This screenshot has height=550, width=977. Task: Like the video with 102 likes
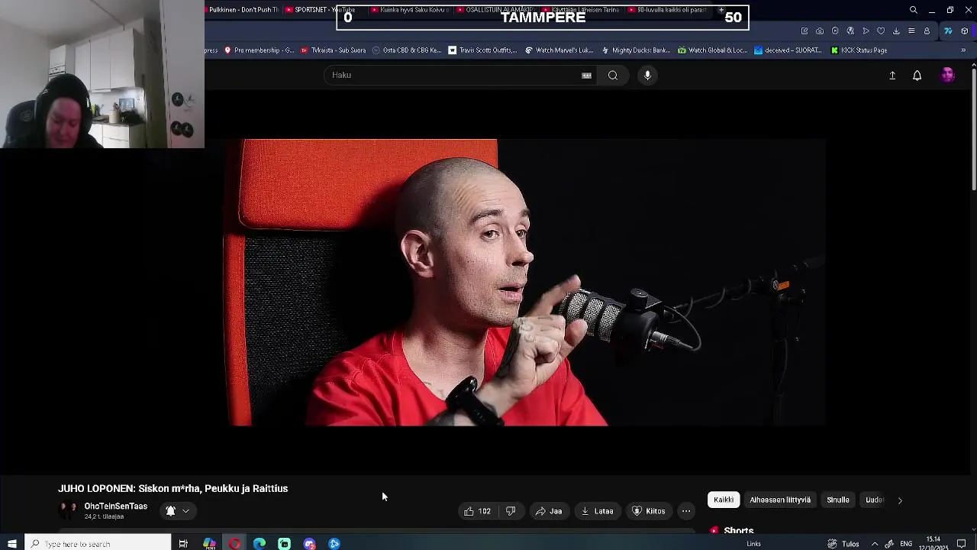478,511
